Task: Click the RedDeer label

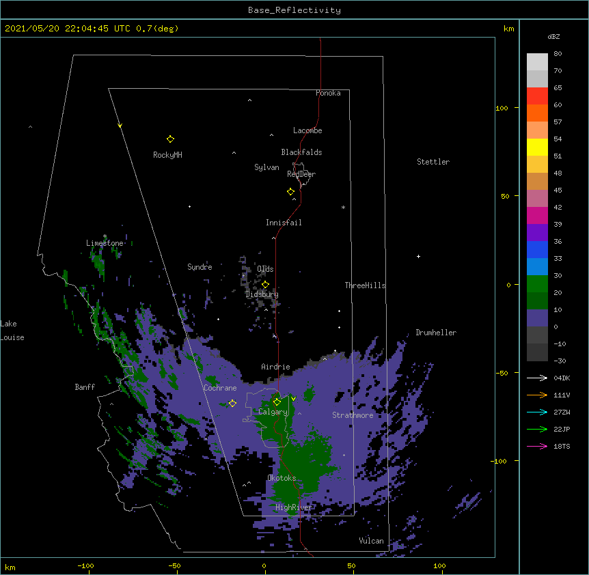Action: pos(301,174)
